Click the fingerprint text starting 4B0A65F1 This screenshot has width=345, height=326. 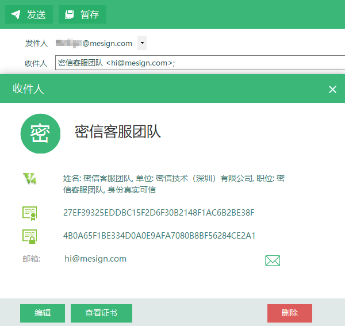coord(159,236)
